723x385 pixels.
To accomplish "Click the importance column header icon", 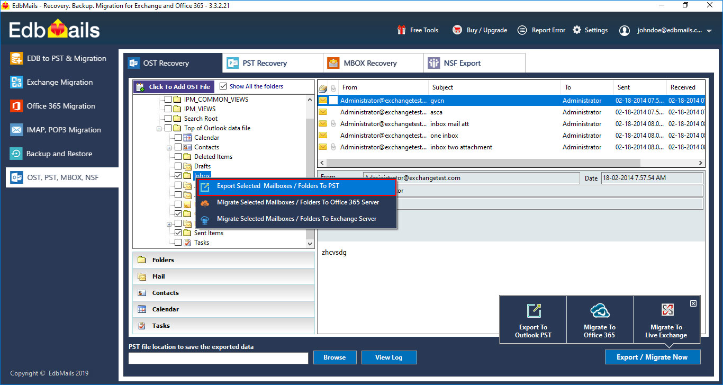I will point(322,88).
